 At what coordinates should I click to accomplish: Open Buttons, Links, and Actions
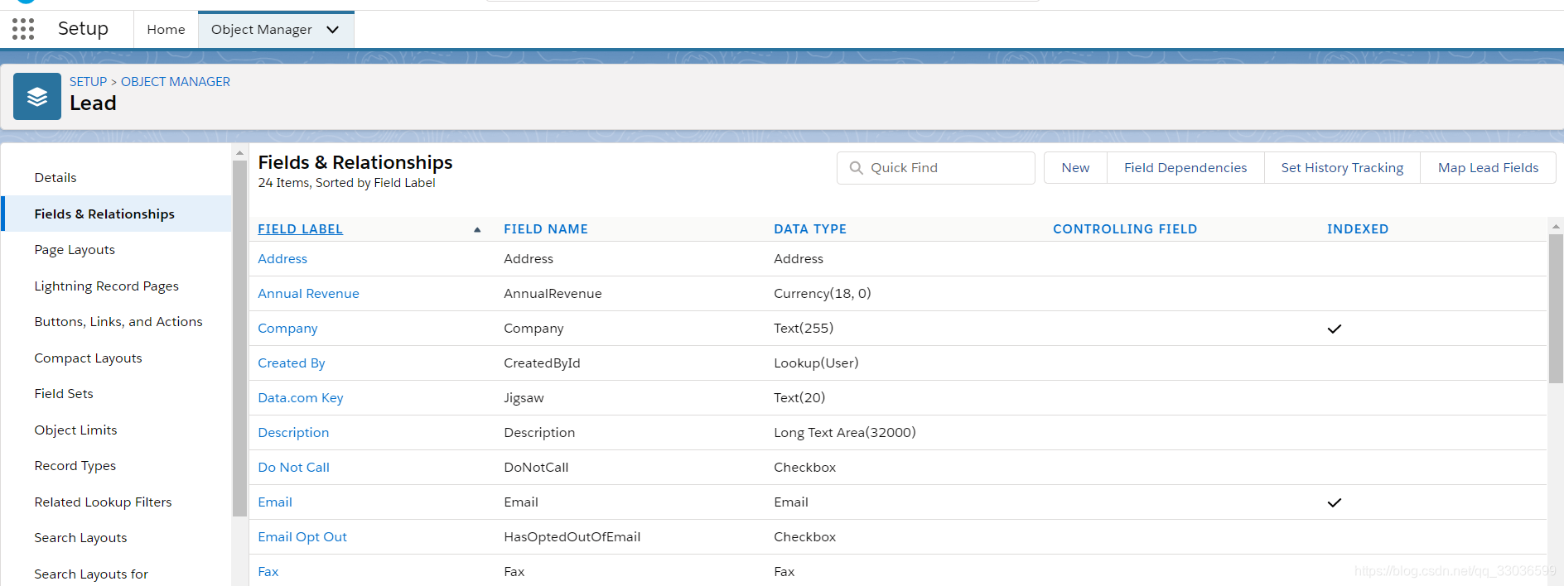point(118,322)
